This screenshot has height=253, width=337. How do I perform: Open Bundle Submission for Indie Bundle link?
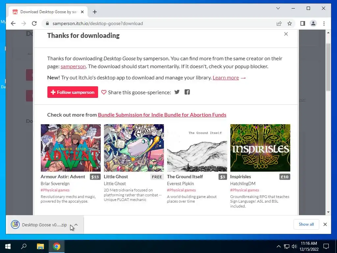click(x=162, y=115)
